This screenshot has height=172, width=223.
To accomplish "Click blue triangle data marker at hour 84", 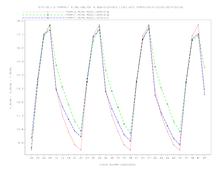I will coord(204,94).
